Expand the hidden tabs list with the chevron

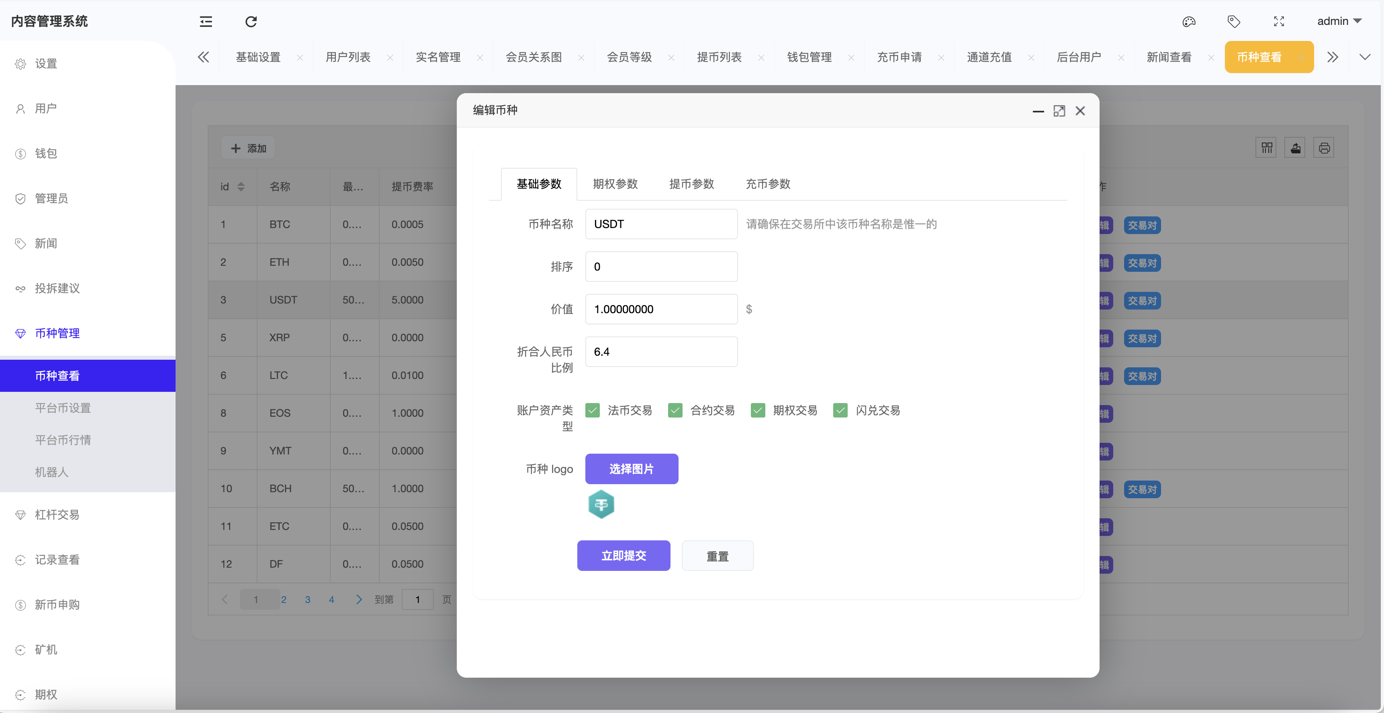[x=1365, y=56]
